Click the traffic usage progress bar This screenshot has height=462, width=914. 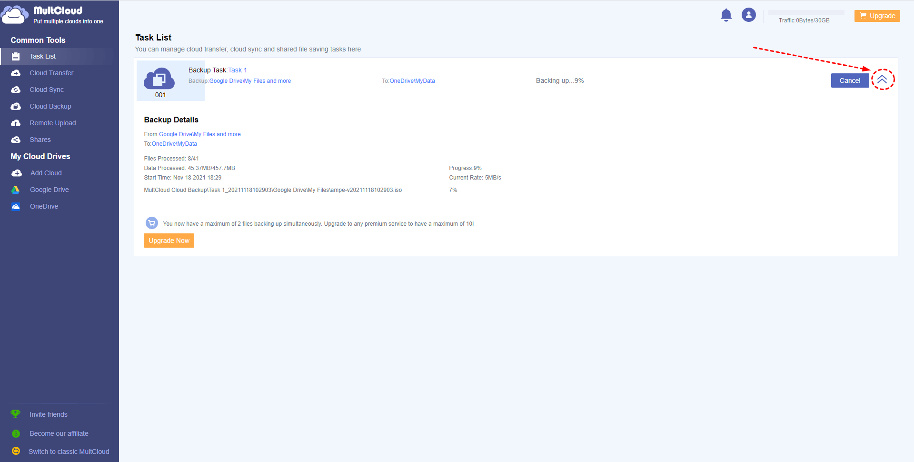pos(806,12)
